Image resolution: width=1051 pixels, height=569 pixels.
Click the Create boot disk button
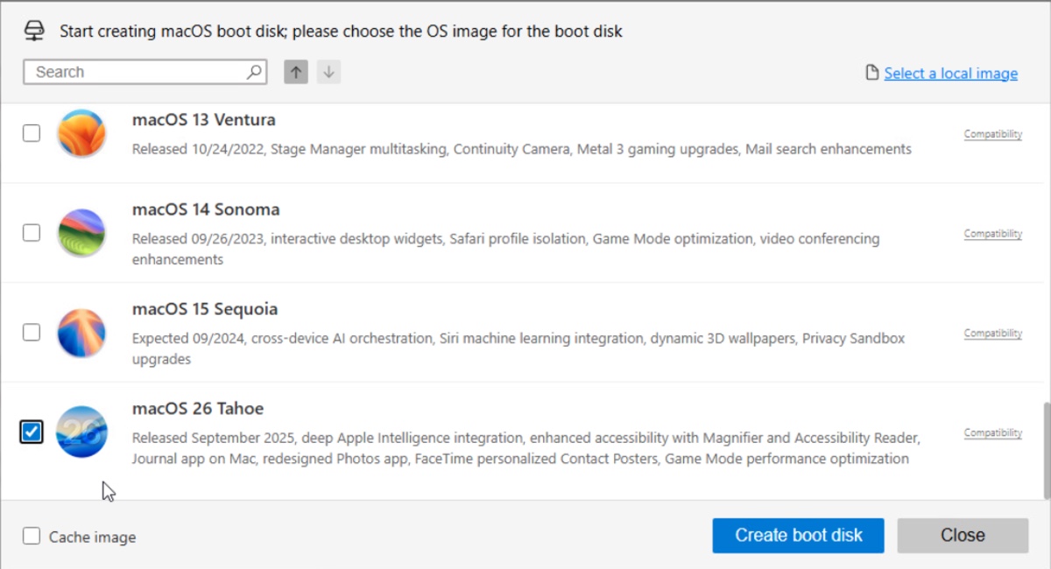(798, 535)
